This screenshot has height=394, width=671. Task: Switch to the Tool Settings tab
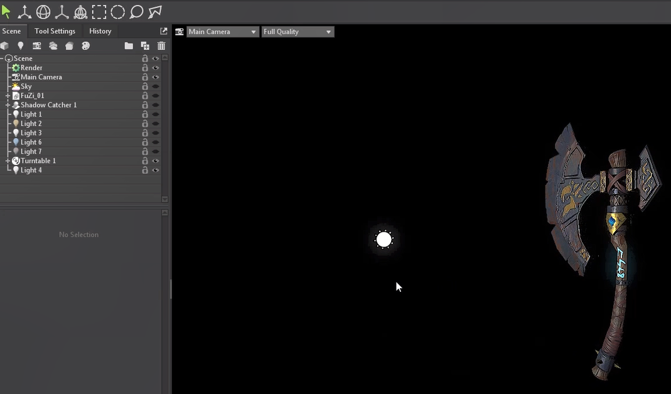[x=55, y=31]
